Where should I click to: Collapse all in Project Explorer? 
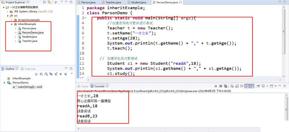[45, 2]
